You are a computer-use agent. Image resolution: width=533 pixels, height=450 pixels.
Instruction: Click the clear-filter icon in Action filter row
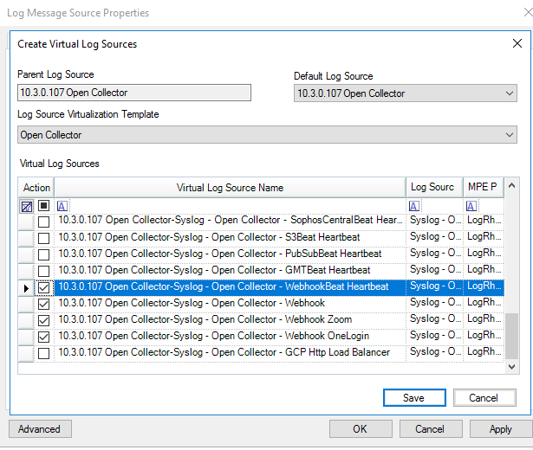pos(26,206)
